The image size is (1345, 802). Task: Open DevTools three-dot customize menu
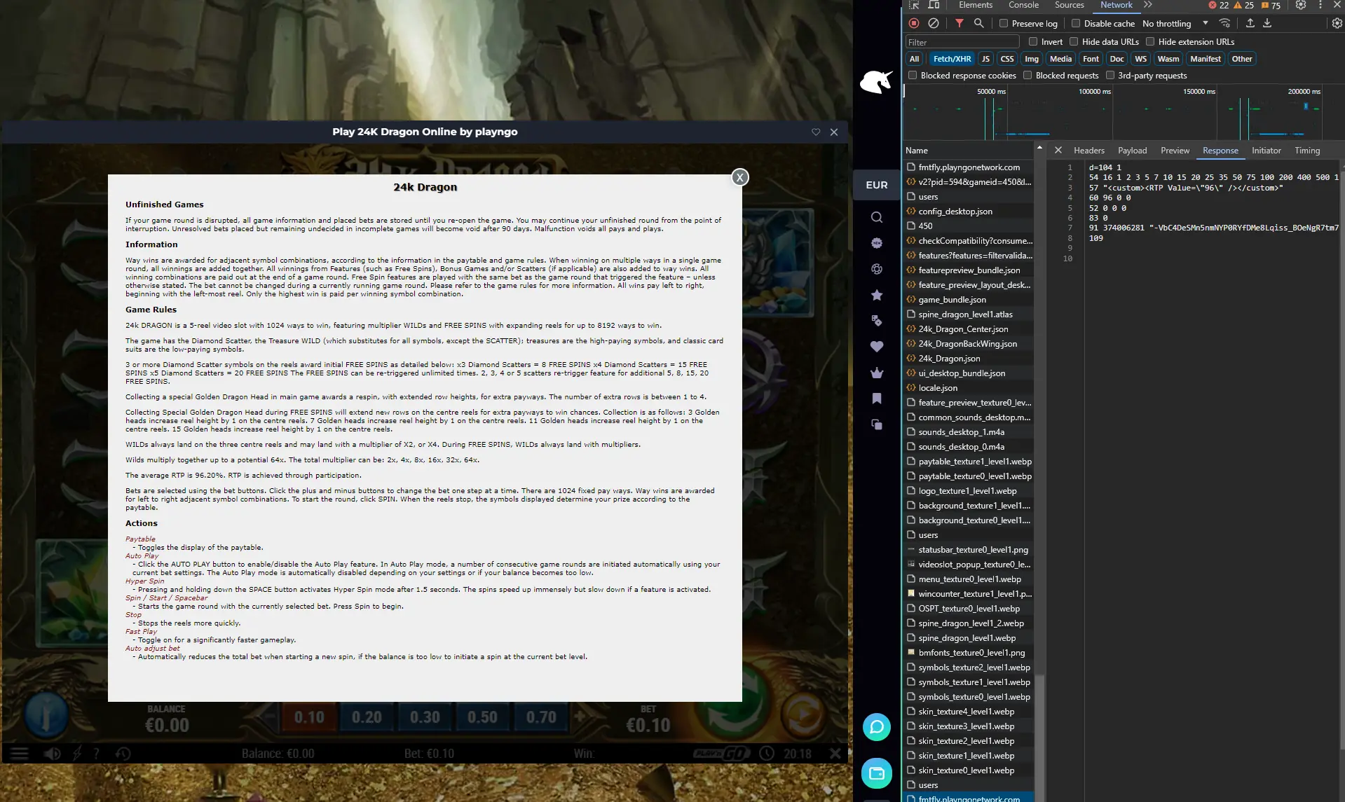[1320, 5]
